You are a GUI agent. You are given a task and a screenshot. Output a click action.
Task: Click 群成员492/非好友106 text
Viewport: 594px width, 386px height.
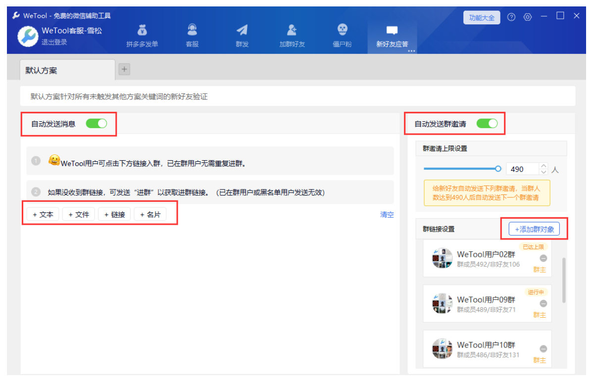tap(489, 264)
